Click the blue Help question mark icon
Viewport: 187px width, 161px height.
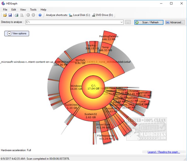click(x=40, y=15)
